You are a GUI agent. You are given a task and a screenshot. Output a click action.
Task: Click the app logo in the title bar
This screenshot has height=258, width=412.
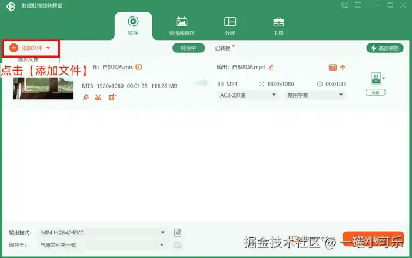coord(11,6)
